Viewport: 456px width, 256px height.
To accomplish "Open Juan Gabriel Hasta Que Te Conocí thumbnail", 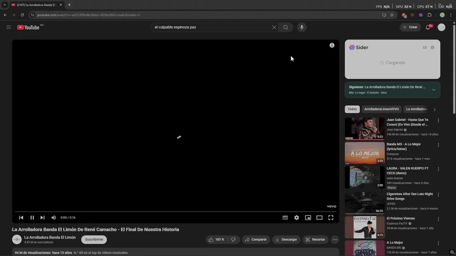I will (x=364, y=129).
